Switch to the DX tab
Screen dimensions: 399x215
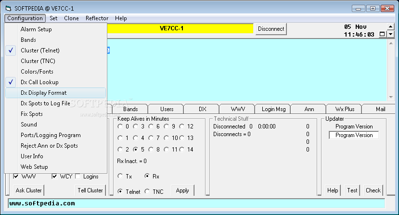[x=202, y=109]
